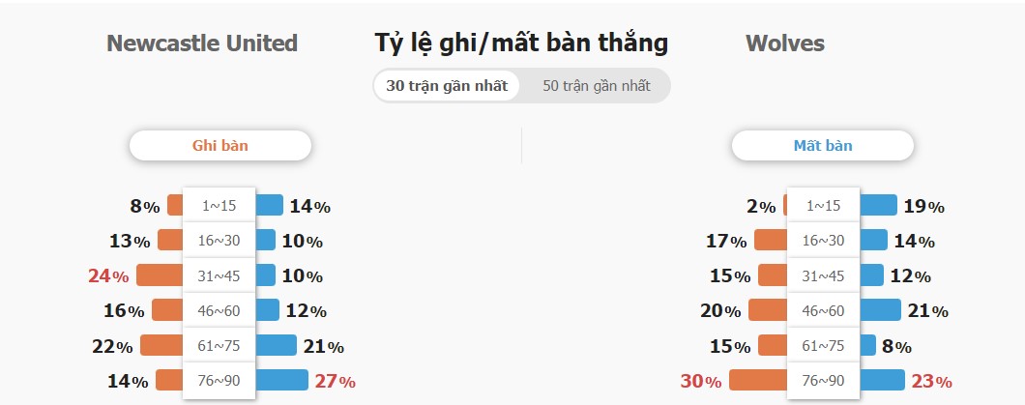Click Wolves' 30% orange bar for 76~90
This screenshot has height=405, width=1025.
pyautogui.click(x=758, y=380)
